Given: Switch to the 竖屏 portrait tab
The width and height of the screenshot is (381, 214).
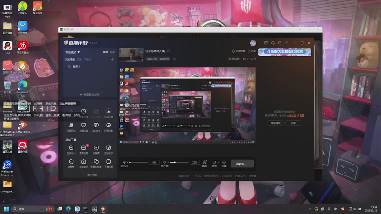Looking at the screenshot, I should [112, 52].
